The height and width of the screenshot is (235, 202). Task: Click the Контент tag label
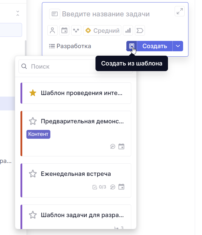38,134
